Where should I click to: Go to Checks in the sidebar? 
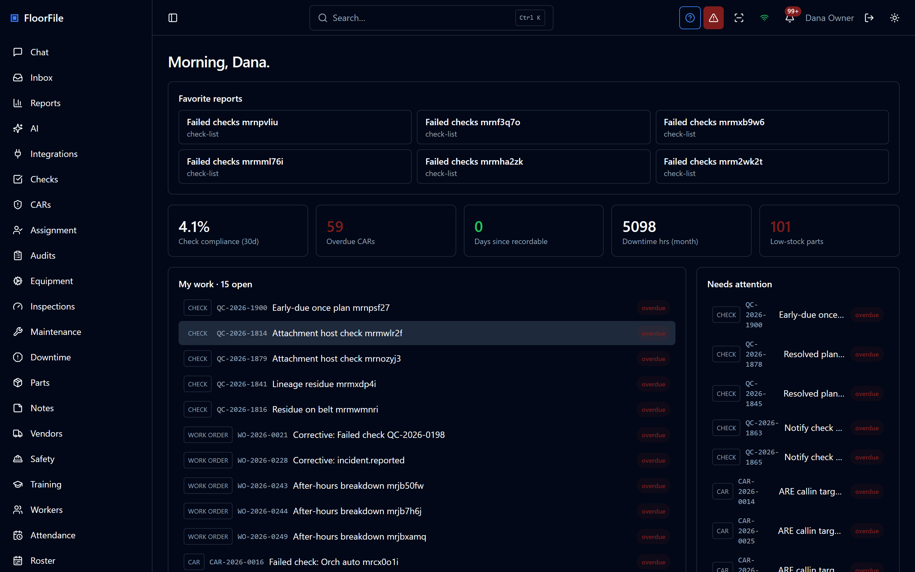(76, 179)
